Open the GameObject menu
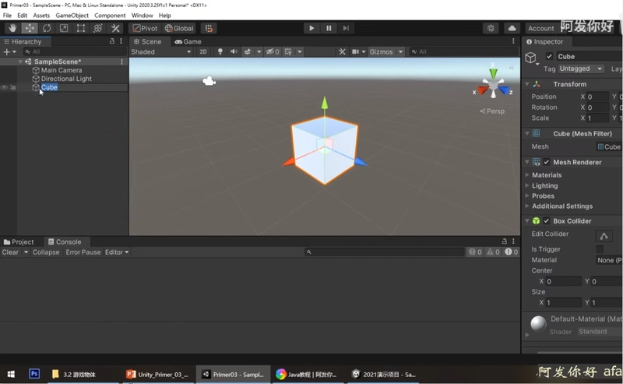This screenshot has height=384, width=623. point(72,16)
